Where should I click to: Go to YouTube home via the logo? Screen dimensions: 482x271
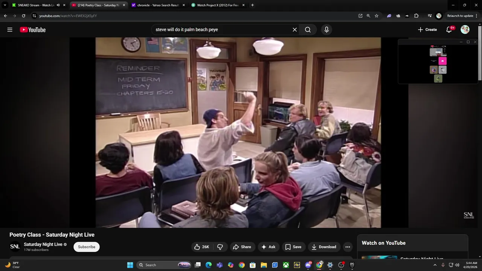tap(33, 30)
